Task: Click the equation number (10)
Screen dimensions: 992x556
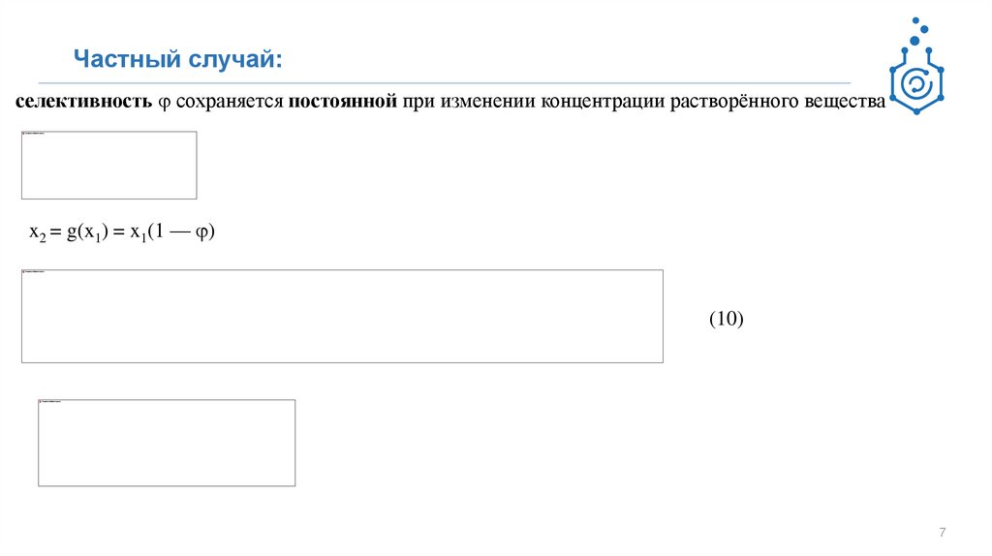Action: click(x=726, y=319)
